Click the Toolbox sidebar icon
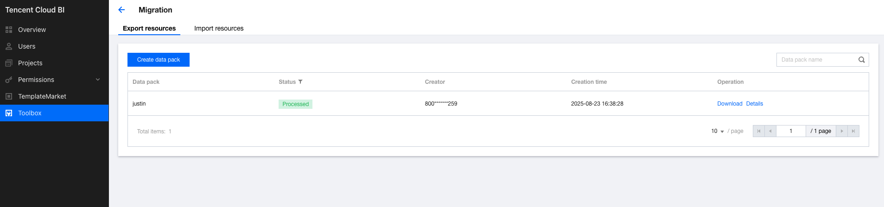 point(9,113)
